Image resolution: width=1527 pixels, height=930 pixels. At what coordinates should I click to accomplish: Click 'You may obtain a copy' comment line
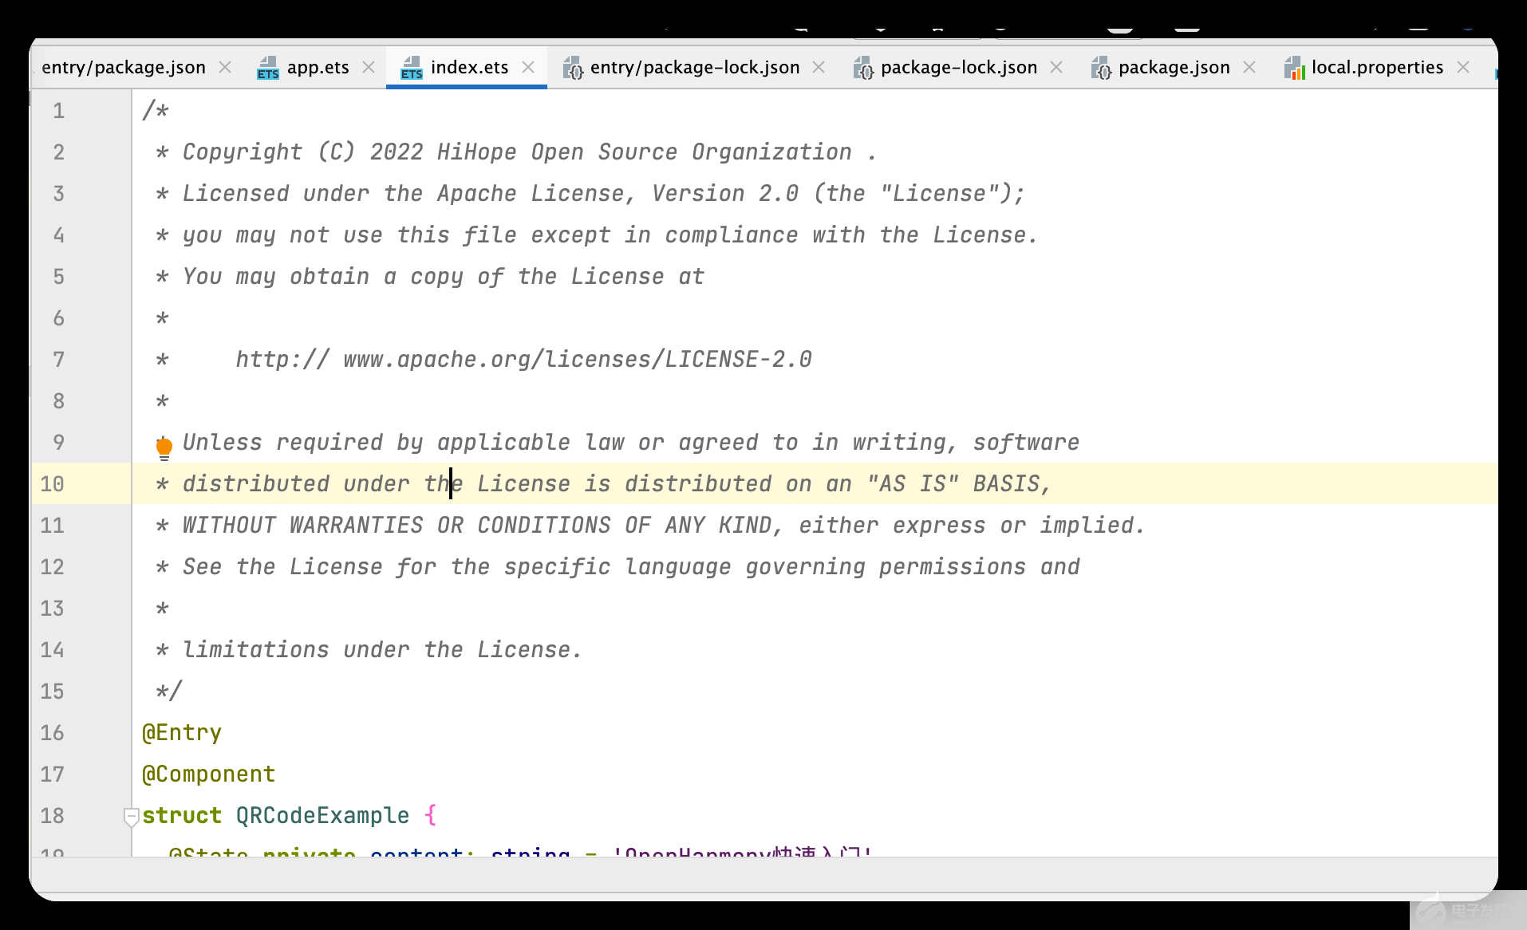point(430,277)
